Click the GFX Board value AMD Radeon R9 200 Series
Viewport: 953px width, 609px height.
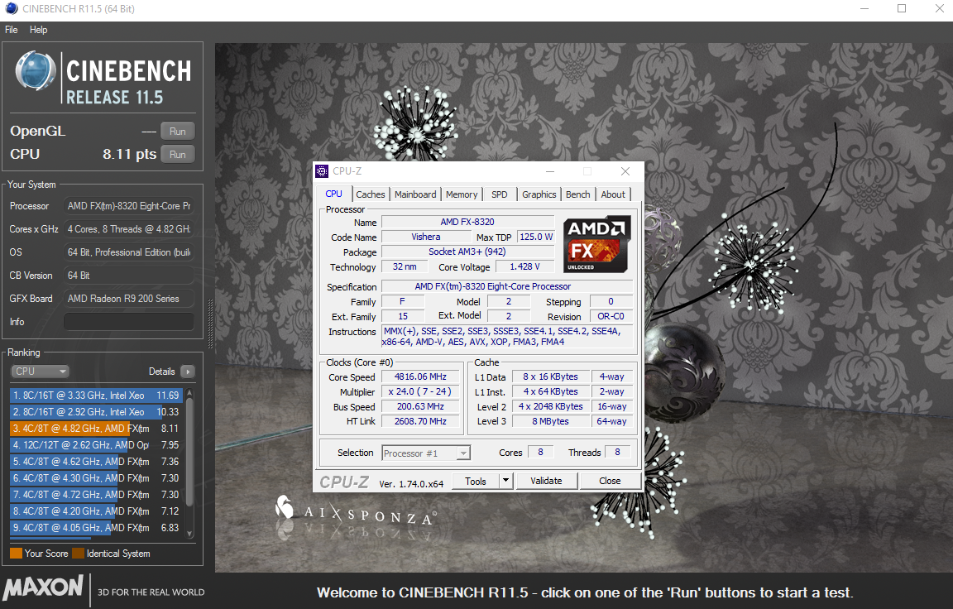(129, 299)
